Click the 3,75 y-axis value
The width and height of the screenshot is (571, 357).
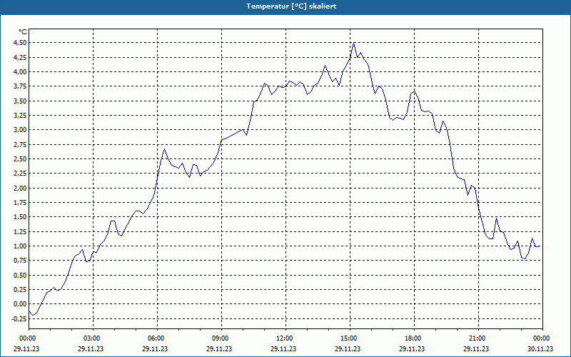tap(21, 86)
